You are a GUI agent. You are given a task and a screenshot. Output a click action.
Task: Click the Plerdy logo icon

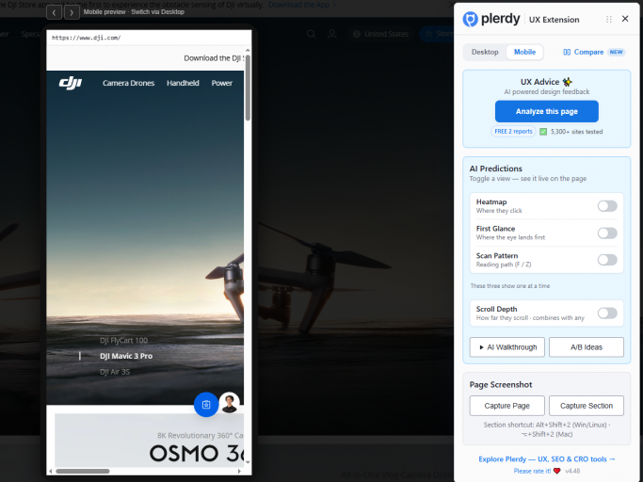[x=470, y=19]
